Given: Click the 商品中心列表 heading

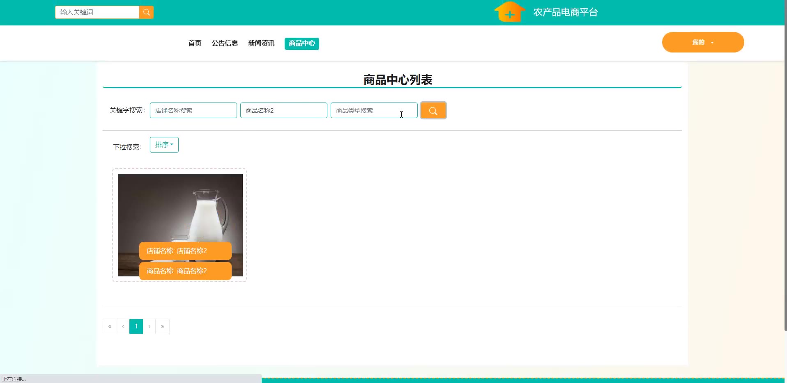Looking at the screenshot, I should click(398, 80).
